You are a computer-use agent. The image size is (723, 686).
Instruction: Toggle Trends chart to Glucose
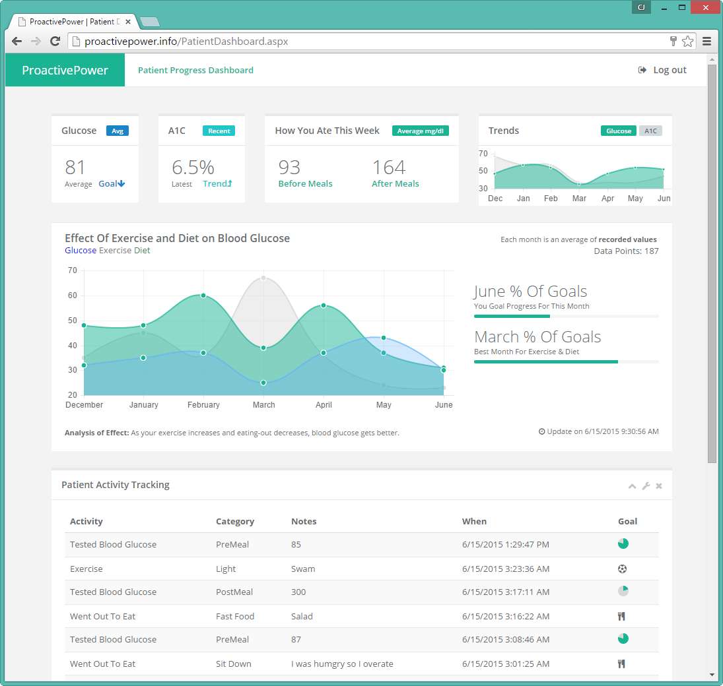(618, 131)
